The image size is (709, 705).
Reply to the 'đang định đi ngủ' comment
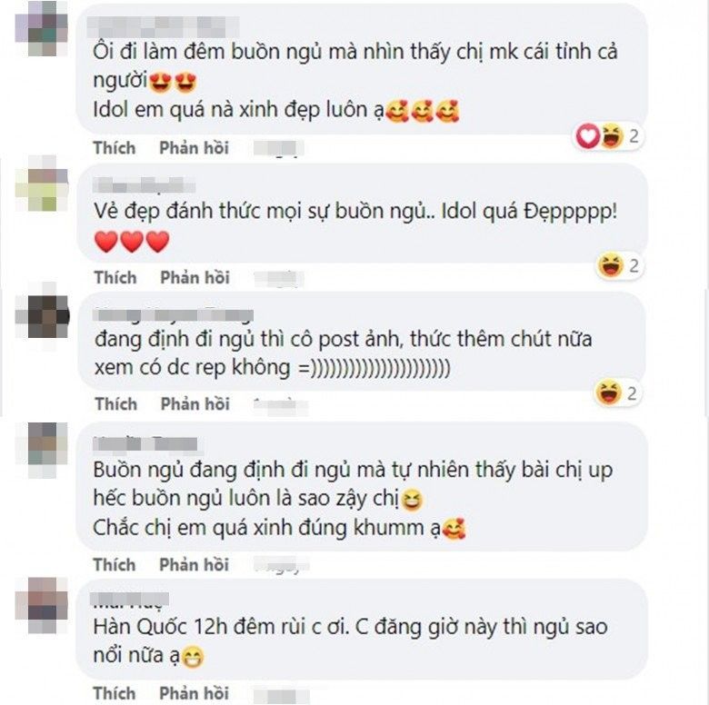coord(195,404)
